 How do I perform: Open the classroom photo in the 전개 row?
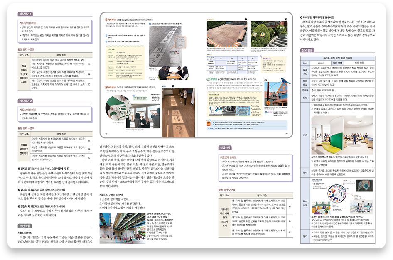coord(342,135)
